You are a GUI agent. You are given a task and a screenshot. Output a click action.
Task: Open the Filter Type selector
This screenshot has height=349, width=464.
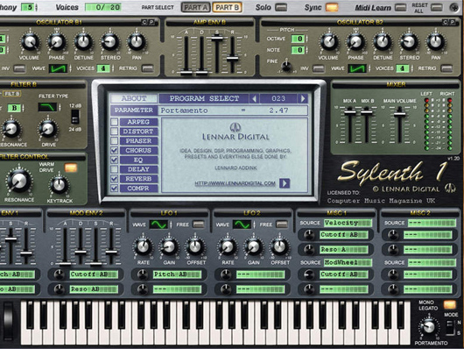click(47, 107)
